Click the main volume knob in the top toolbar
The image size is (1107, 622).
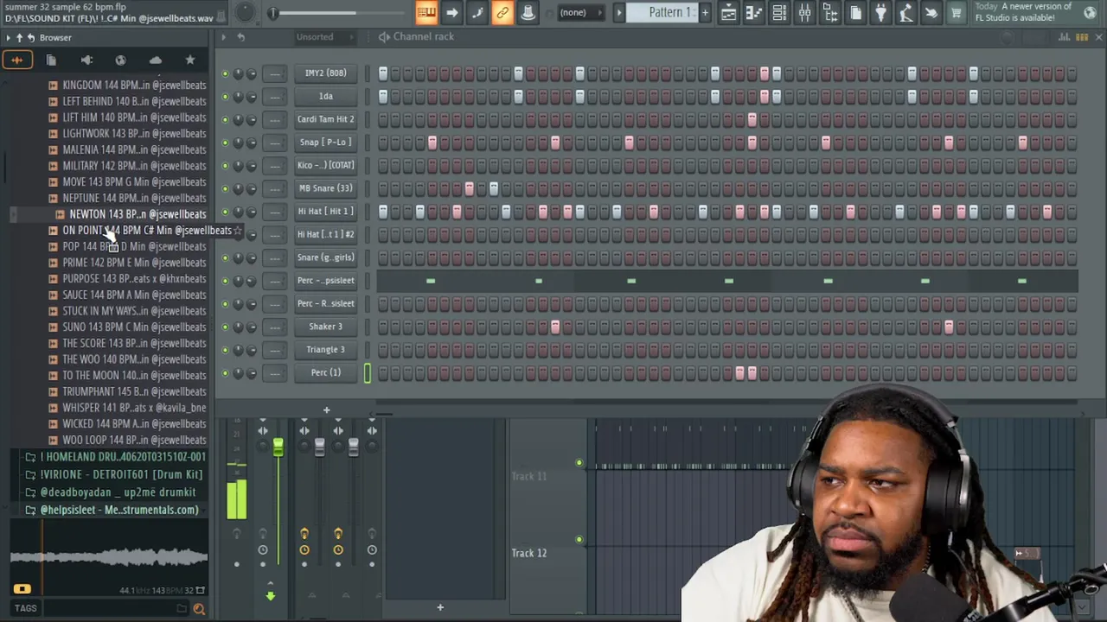245,12
